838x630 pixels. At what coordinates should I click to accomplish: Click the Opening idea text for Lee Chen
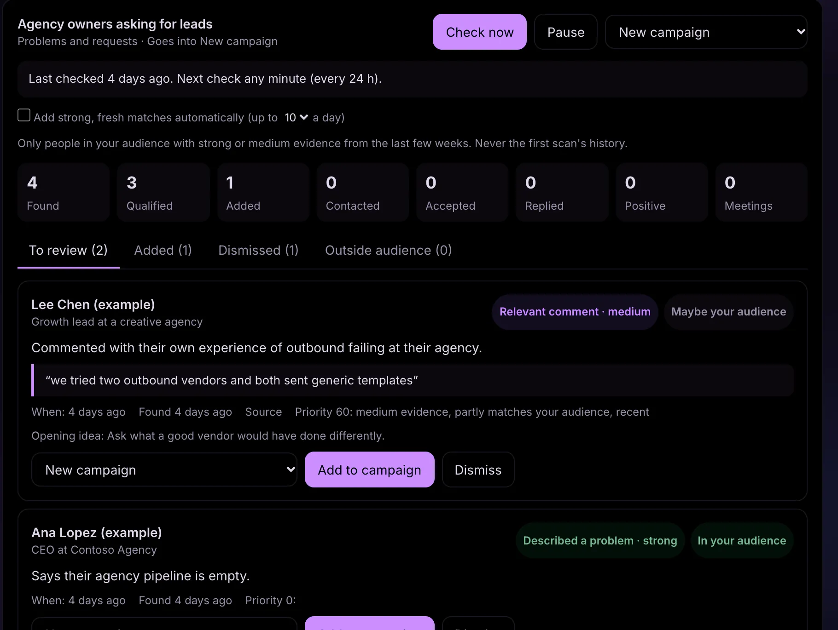click(208, 436)
